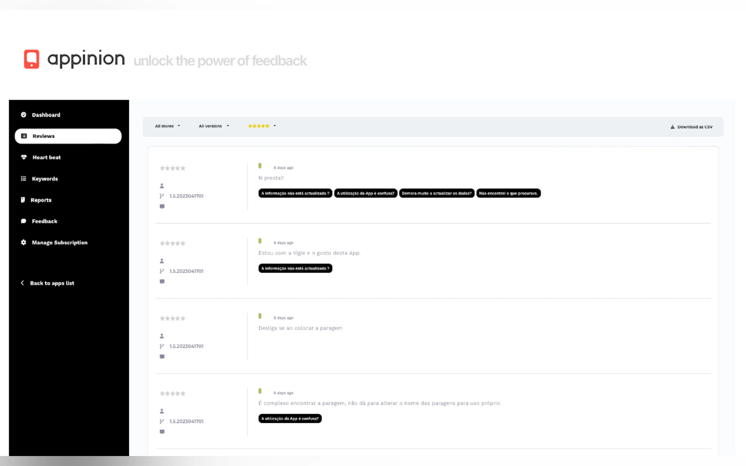Viewport: 746px width, 466px height.
Task: Open the Reviews menu item
Action: tap(68, 136)
